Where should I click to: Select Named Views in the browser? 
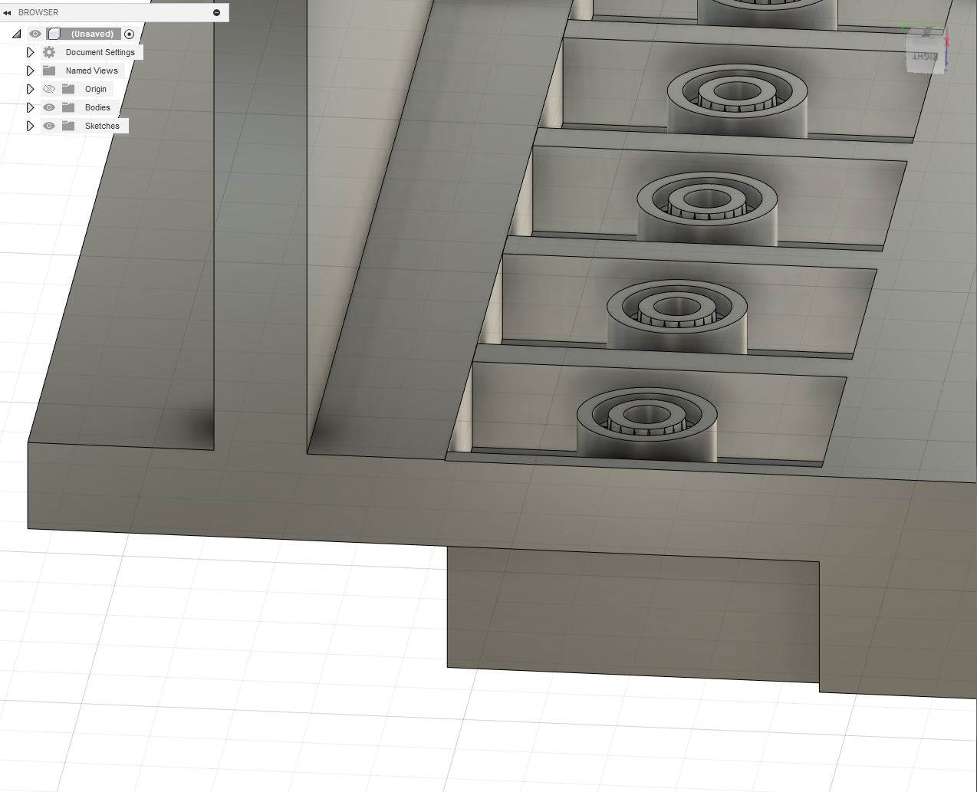[x=91, y=71]
